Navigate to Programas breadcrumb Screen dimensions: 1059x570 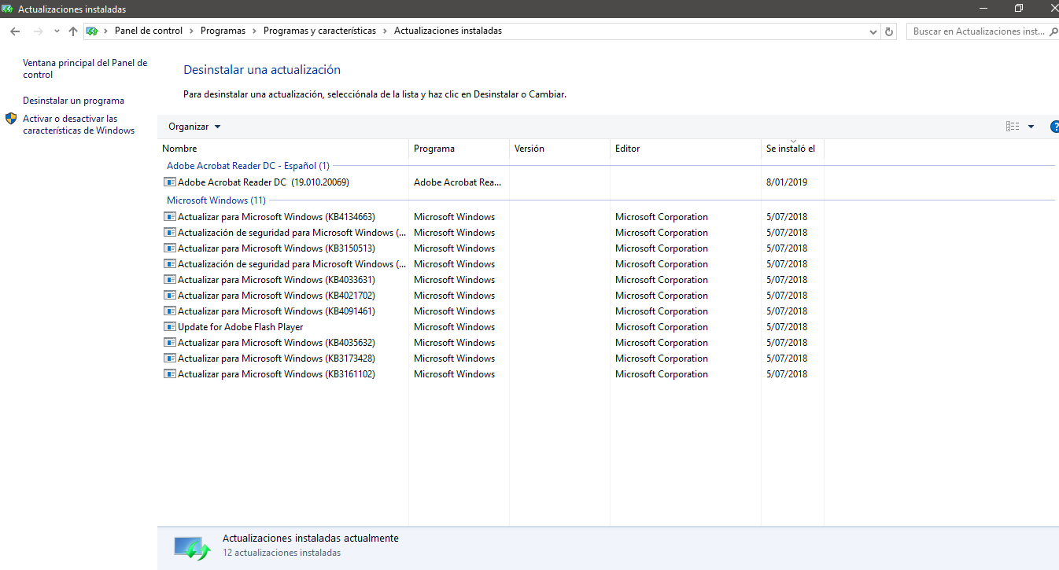(223, 31)
